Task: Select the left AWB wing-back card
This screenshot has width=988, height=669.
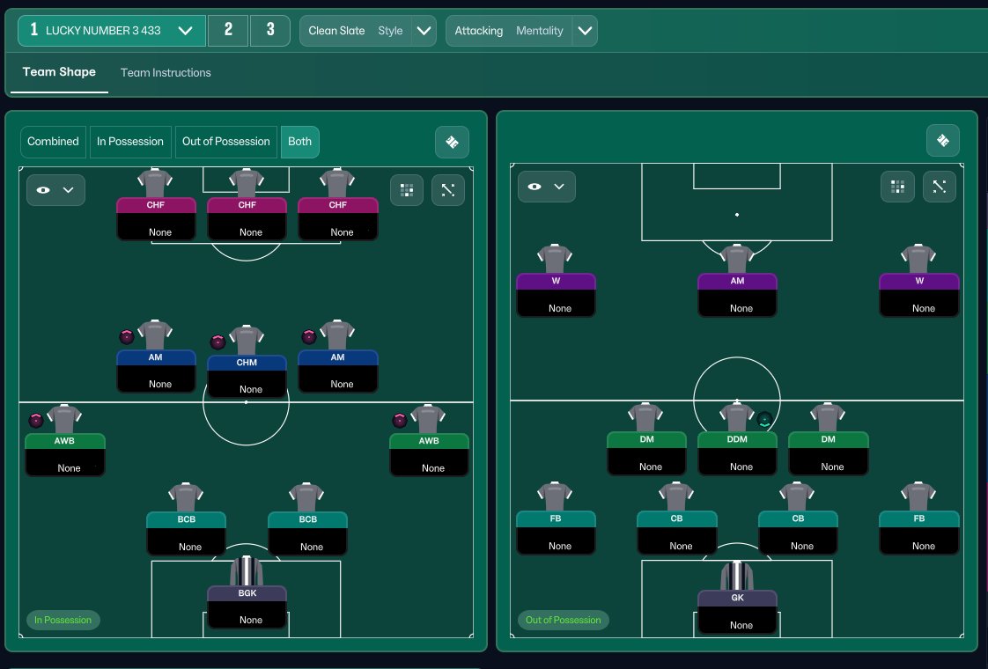Action: [65, 454]
